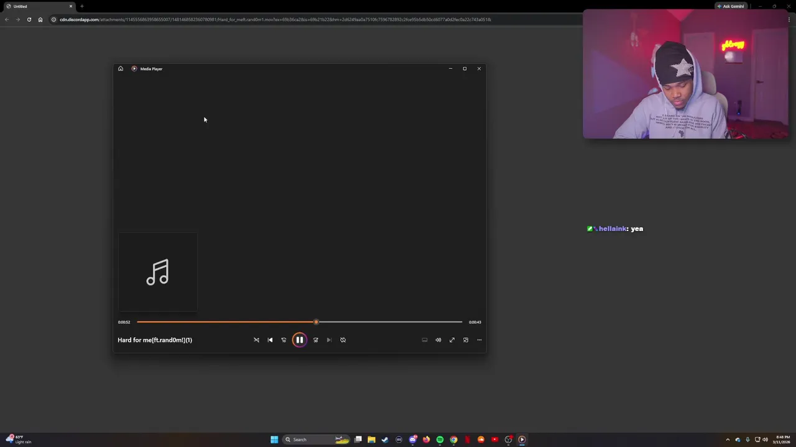Open Spotify from the taskbar
The image size is (796, 447).
click(x=440, y=440)
